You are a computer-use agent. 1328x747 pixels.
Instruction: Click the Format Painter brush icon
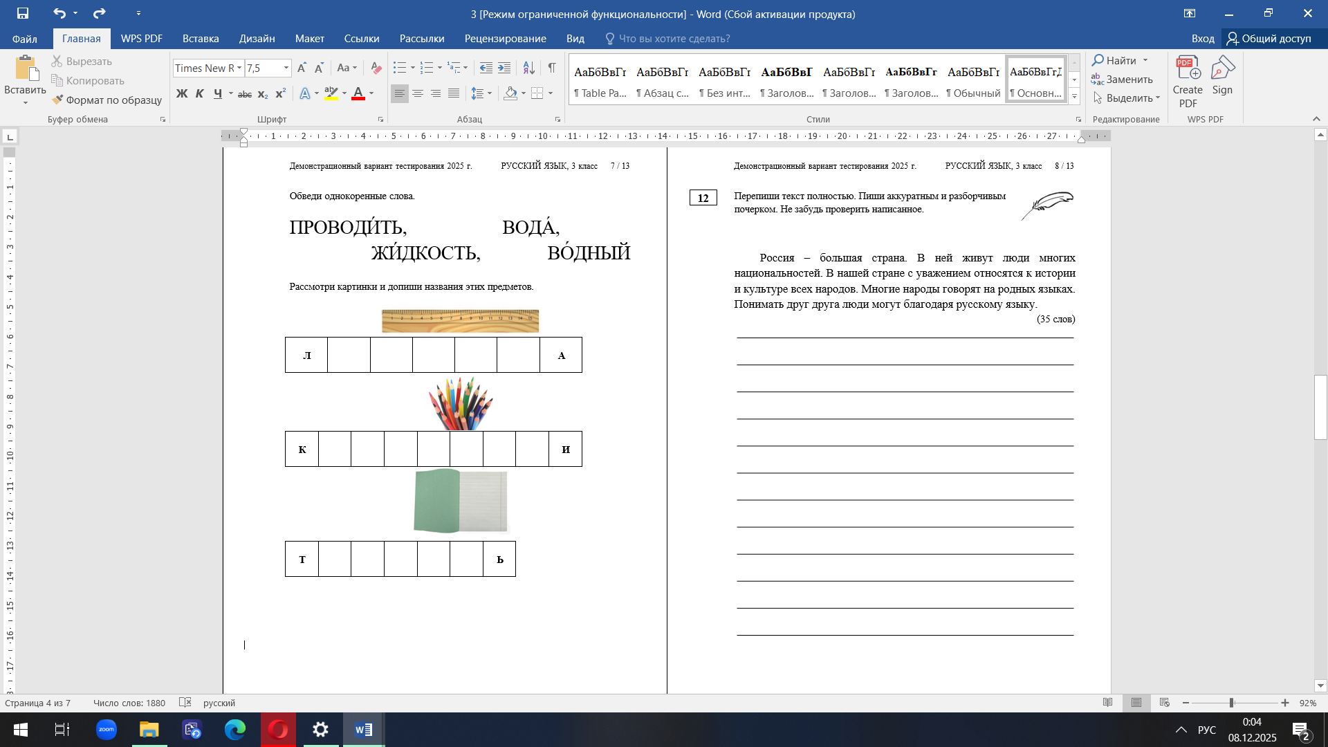[x=57, y=100]
